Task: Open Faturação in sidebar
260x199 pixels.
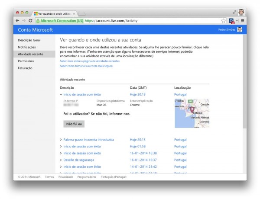Action: tap(25, 68)
